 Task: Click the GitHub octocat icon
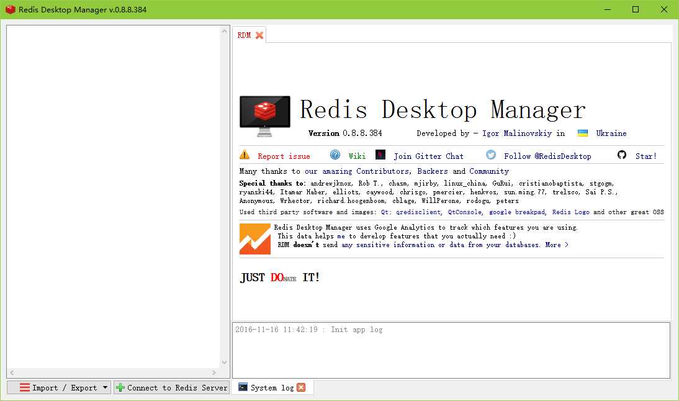[622, 155]
